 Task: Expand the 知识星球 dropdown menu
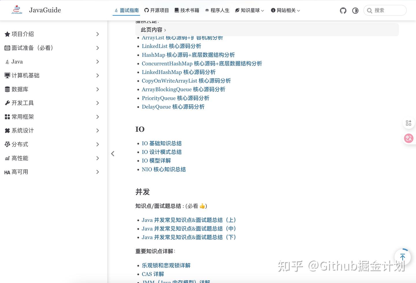(x=249, y=10)
